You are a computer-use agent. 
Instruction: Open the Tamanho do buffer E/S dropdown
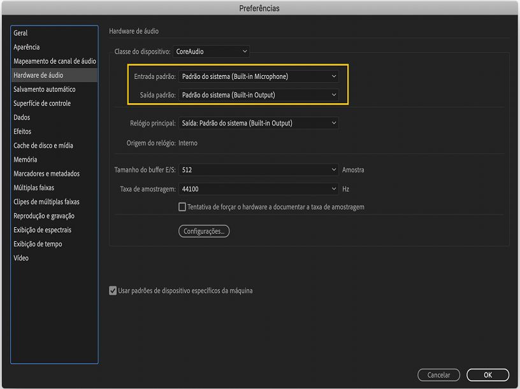(x=258, y=170)
